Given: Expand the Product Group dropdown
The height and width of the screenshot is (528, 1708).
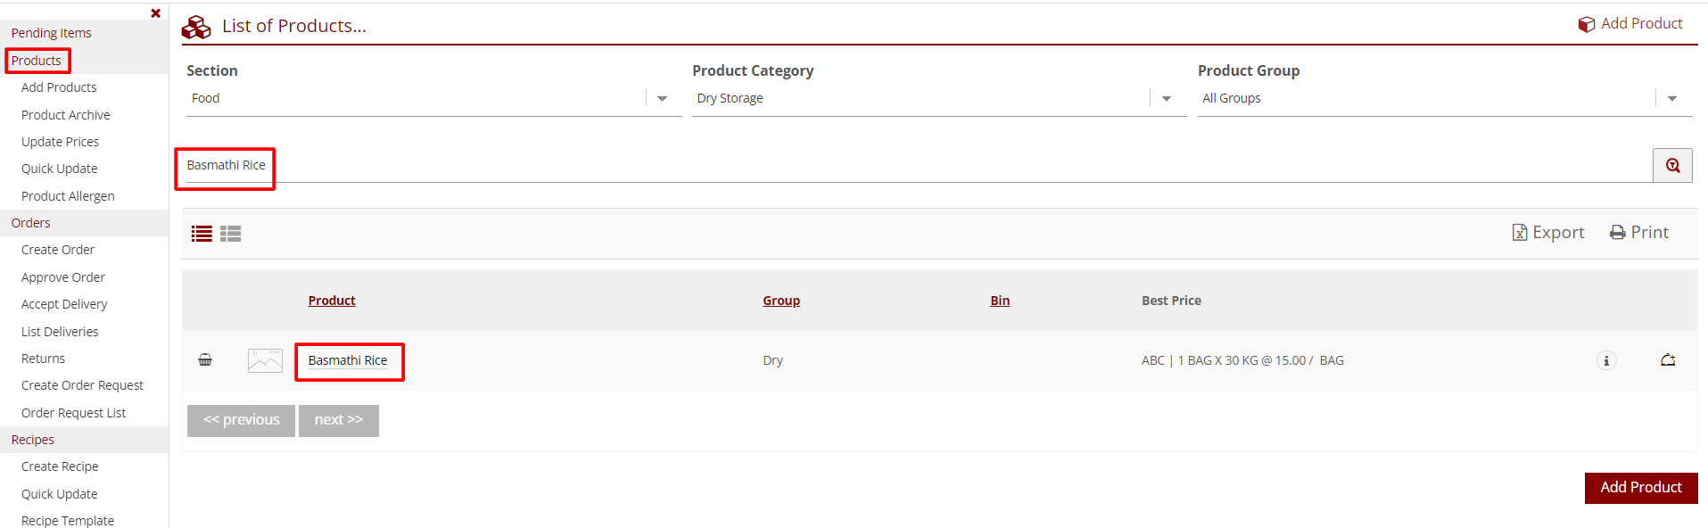Looking at the screenshot, I should tap(1672, 99).
